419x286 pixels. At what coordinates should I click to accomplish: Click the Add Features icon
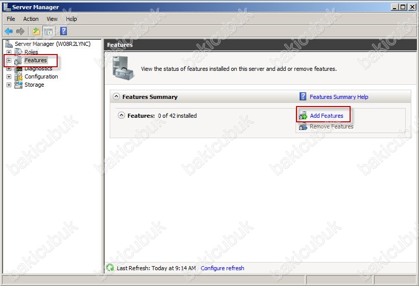303,116
